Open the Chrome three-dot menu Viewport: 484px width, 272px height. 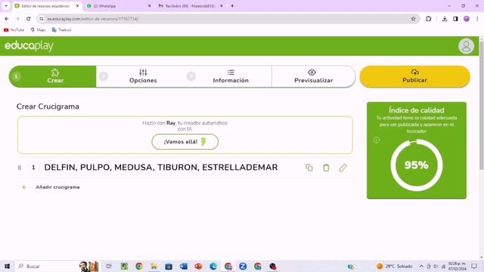pos(477,19)
